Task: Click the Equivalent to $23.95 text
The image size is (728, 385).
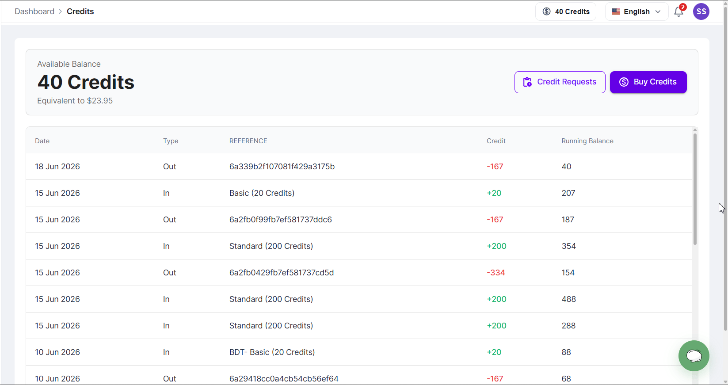Action: [x=75, y=101]
